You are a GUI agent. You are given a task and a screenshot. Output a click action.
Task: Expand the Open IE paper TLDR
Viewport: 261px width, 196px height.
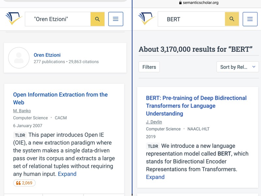[67, 174]
